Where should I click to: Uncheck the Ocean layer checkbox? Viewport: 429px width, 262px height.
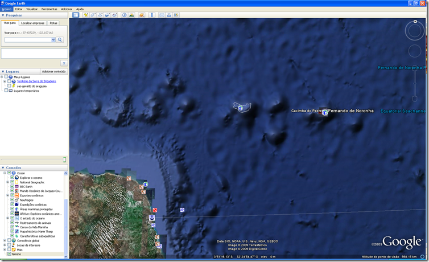click(x=9, y=173)
